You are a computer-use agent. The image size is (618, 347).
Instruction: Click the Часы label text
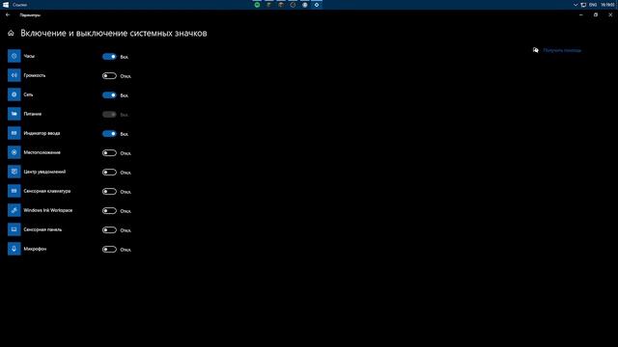pos(29,56)
